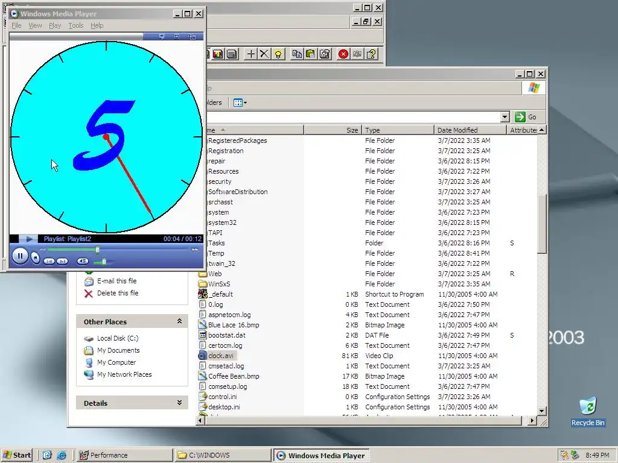Open Properties icon in Performance toolbar

click(x=324, y=54)
